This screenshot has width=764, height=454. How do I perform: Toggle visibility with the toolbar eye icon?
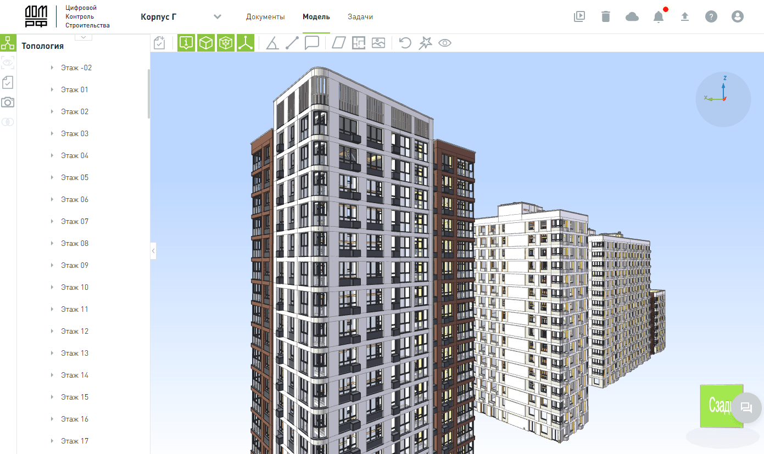[445, 43]
